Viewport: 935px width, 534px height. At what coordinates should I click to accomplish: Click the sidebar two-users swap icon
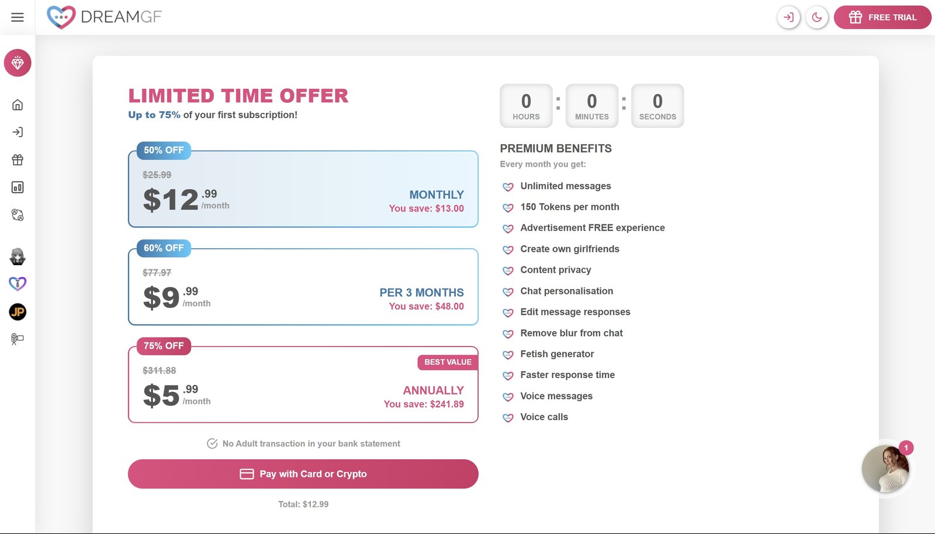(x=18, y=216)
